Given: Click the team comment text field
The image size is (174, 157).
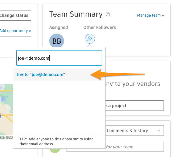Looking at the screenshot, I should [134, 147].
